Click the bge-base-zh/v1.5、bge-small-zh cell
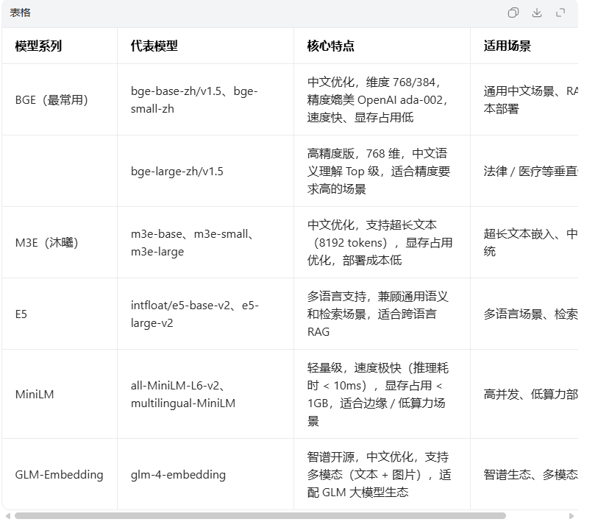Viewport: 598px width, 522px height. click(205, 99)
